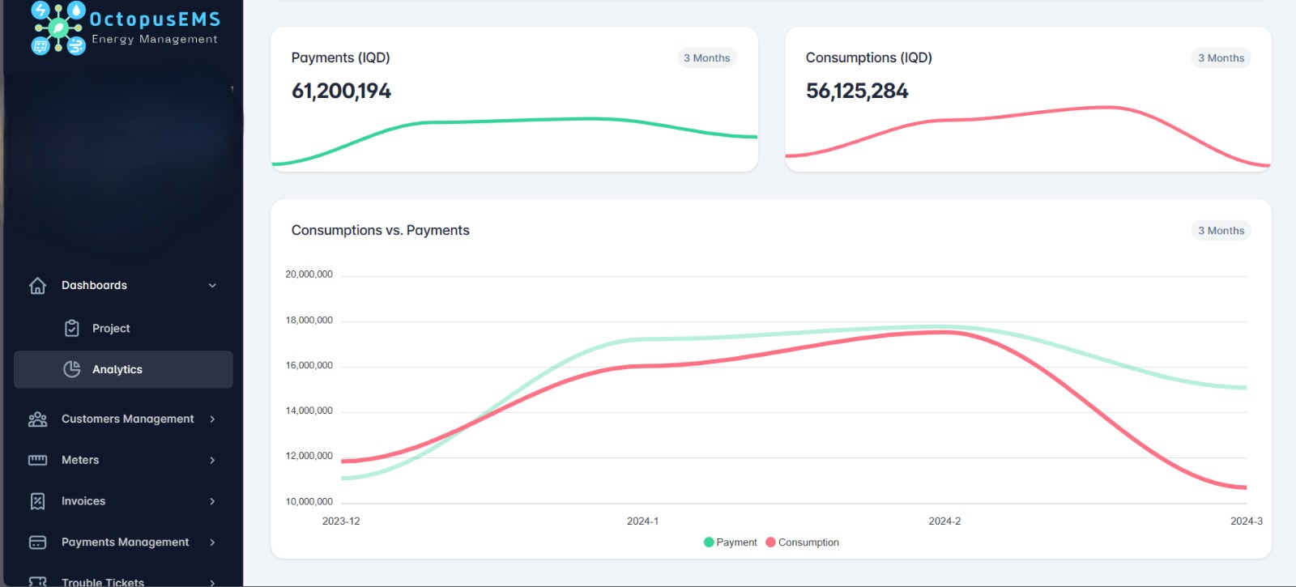Click the 2023-12 axis label
1296x587 pixels.
(341, 521)
